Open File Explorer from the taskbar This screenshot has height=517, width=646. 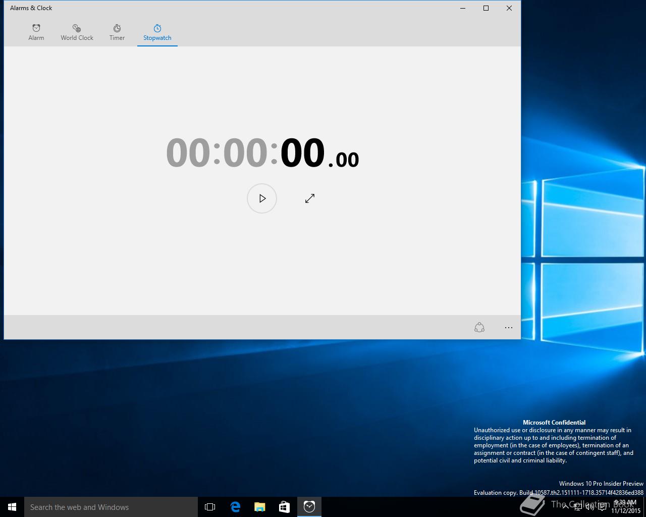260,507
